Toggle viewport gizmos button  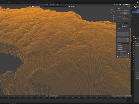click(x=117, y=5)
